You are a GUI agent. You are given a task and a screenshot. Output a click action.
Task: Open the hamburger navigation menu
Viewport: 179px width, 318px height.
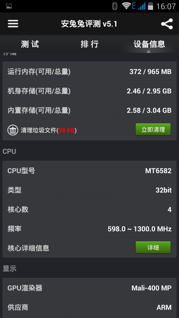click(13, 24)
